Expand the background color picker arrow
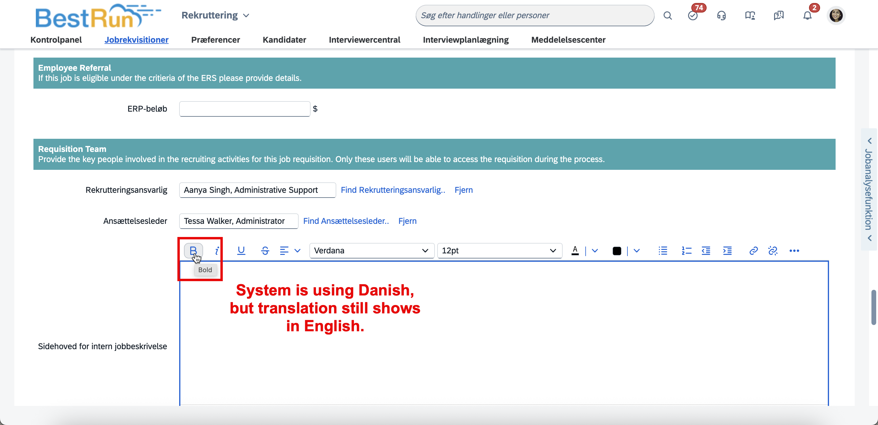This screenshot has width=878, height=425. (x=636, y=251)
